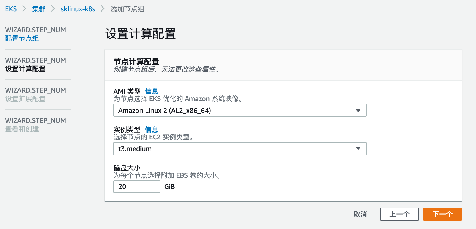Click the chevron before 添加节点组 breadcrumb
The width and height of the screenshot is (476, 229).
pyautogui.click(x=103, y=9)
